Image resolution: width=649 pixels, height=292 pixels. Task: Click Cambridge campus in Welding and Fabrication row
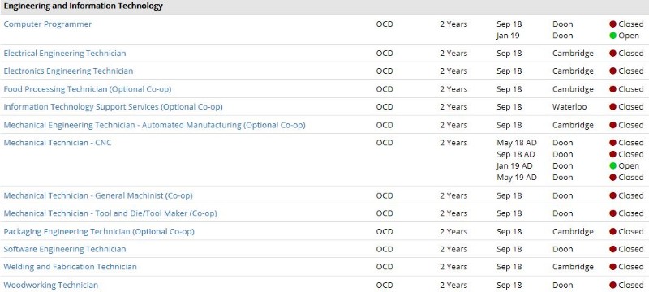click(573, 267)
